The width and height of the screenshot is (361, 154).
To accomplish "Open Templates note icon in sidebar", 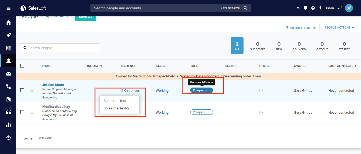I will tap(9, 99).
